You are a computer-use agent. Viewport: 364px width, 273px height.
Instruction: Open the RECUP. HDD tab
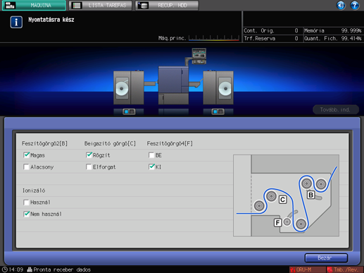click(167, 5)
